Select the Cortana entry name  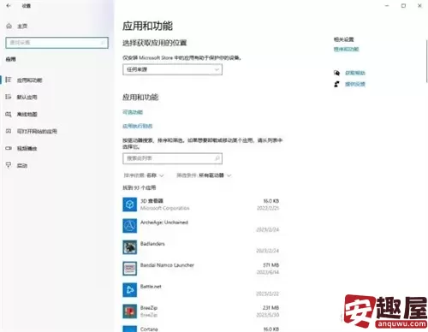pos(149,329)
